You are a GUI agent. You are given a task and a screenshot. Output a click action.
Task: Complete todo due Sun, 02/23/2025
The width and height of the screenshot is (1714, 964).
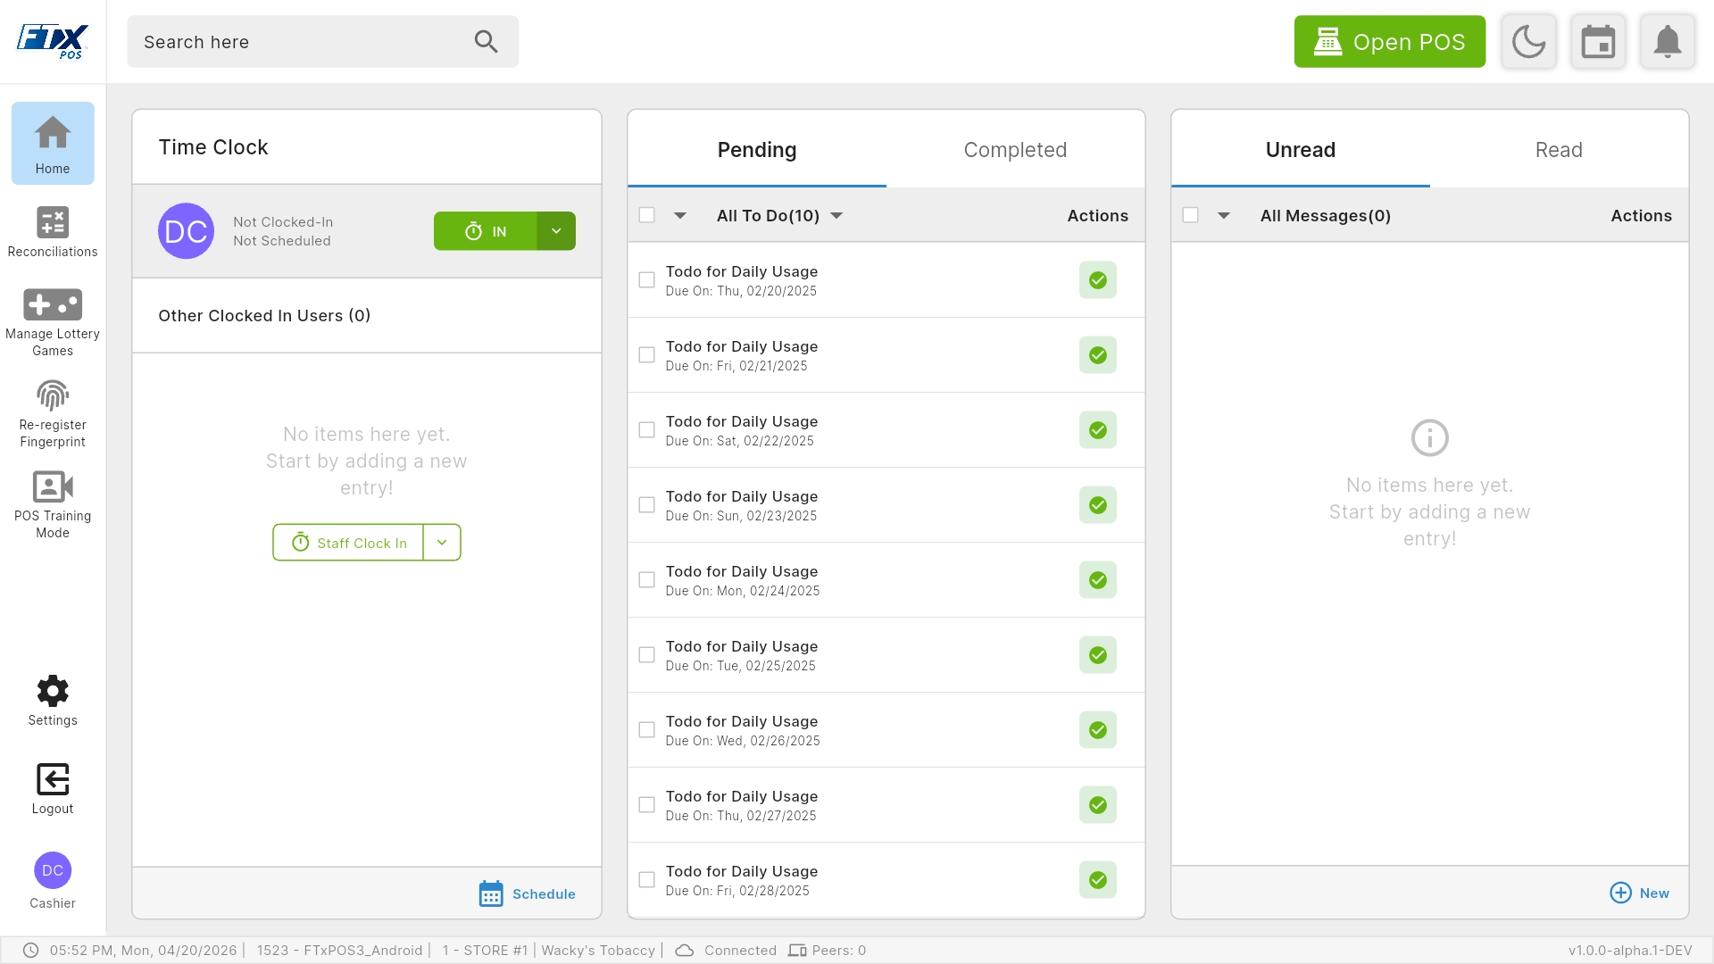1097,505
